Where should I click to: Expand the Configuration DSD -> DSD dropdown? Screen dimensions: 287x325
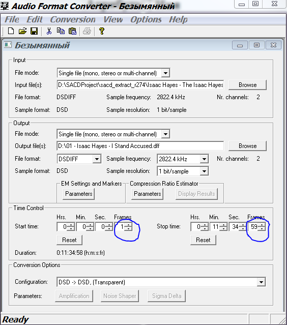261,282
